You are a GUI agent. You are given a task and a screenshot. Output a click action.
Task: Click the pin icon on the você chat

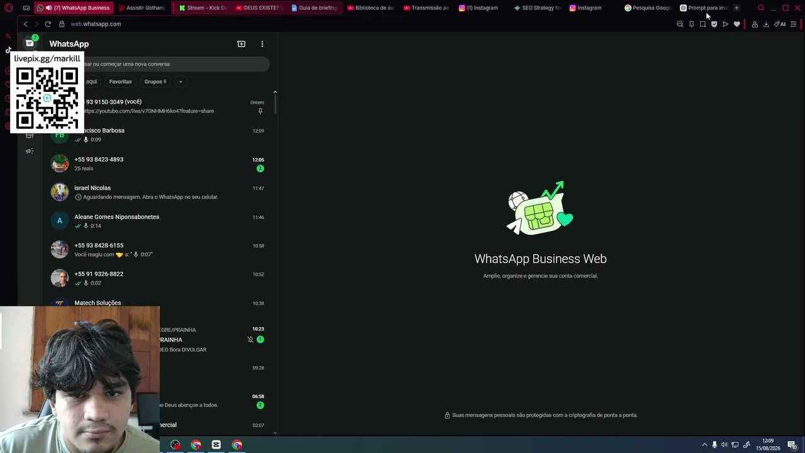pos(260,111)
